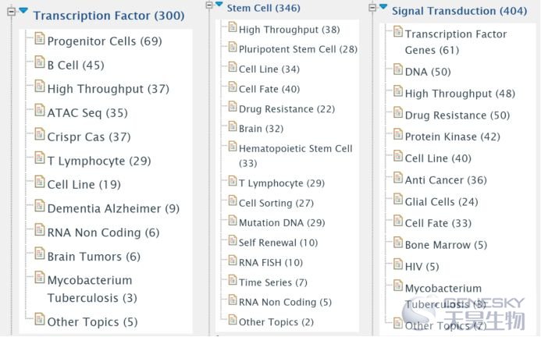Open the Crispr Cas (37) topic
The image size is (541, 337).
89,137
